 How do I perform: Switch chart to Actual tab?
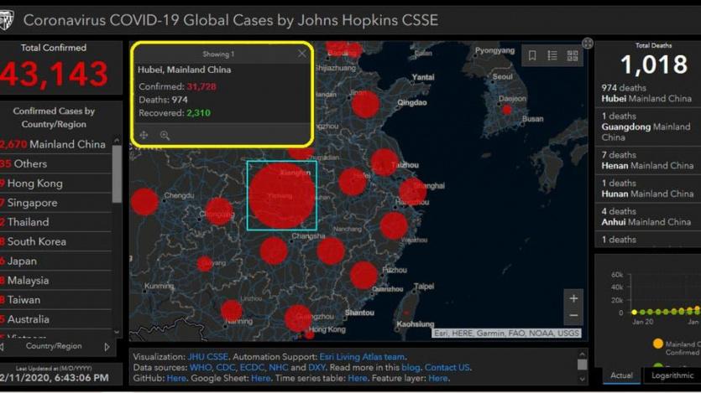pyautogui.click(x=621, y=375)
